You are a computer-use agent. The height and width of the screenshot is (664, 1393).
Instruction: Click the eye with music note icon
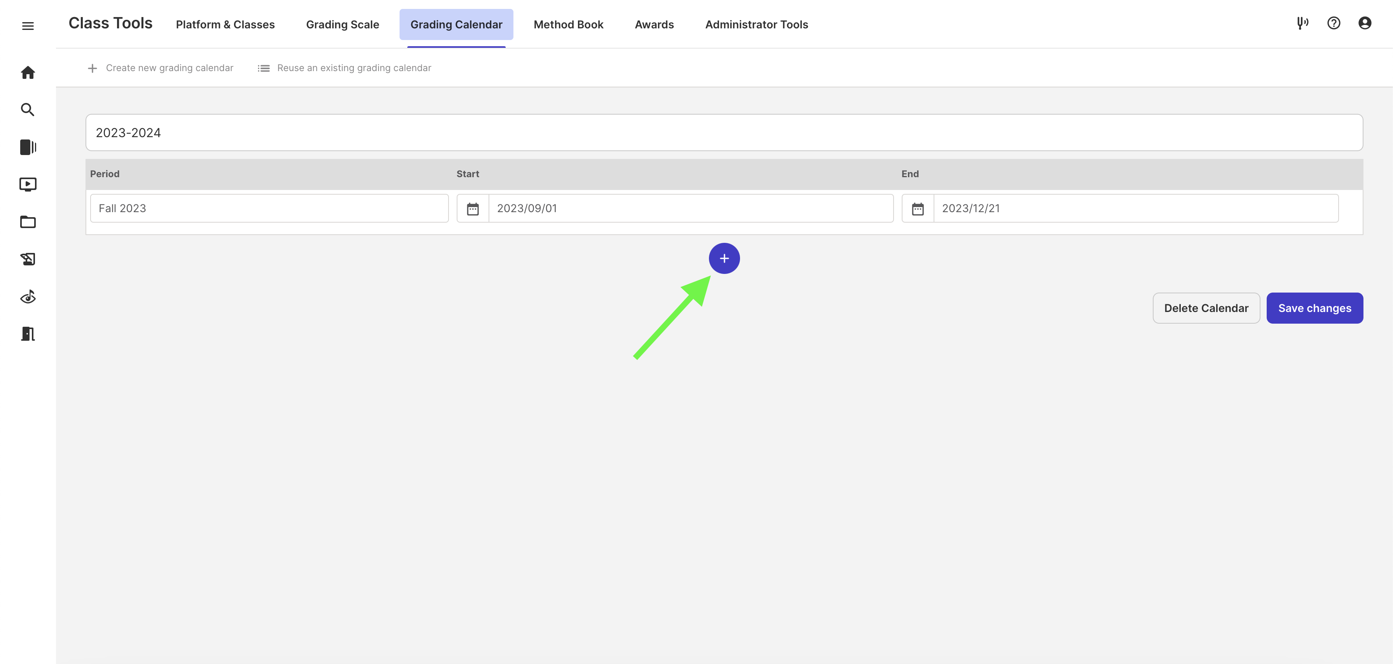pyautogui.click(x=28, y=297)
